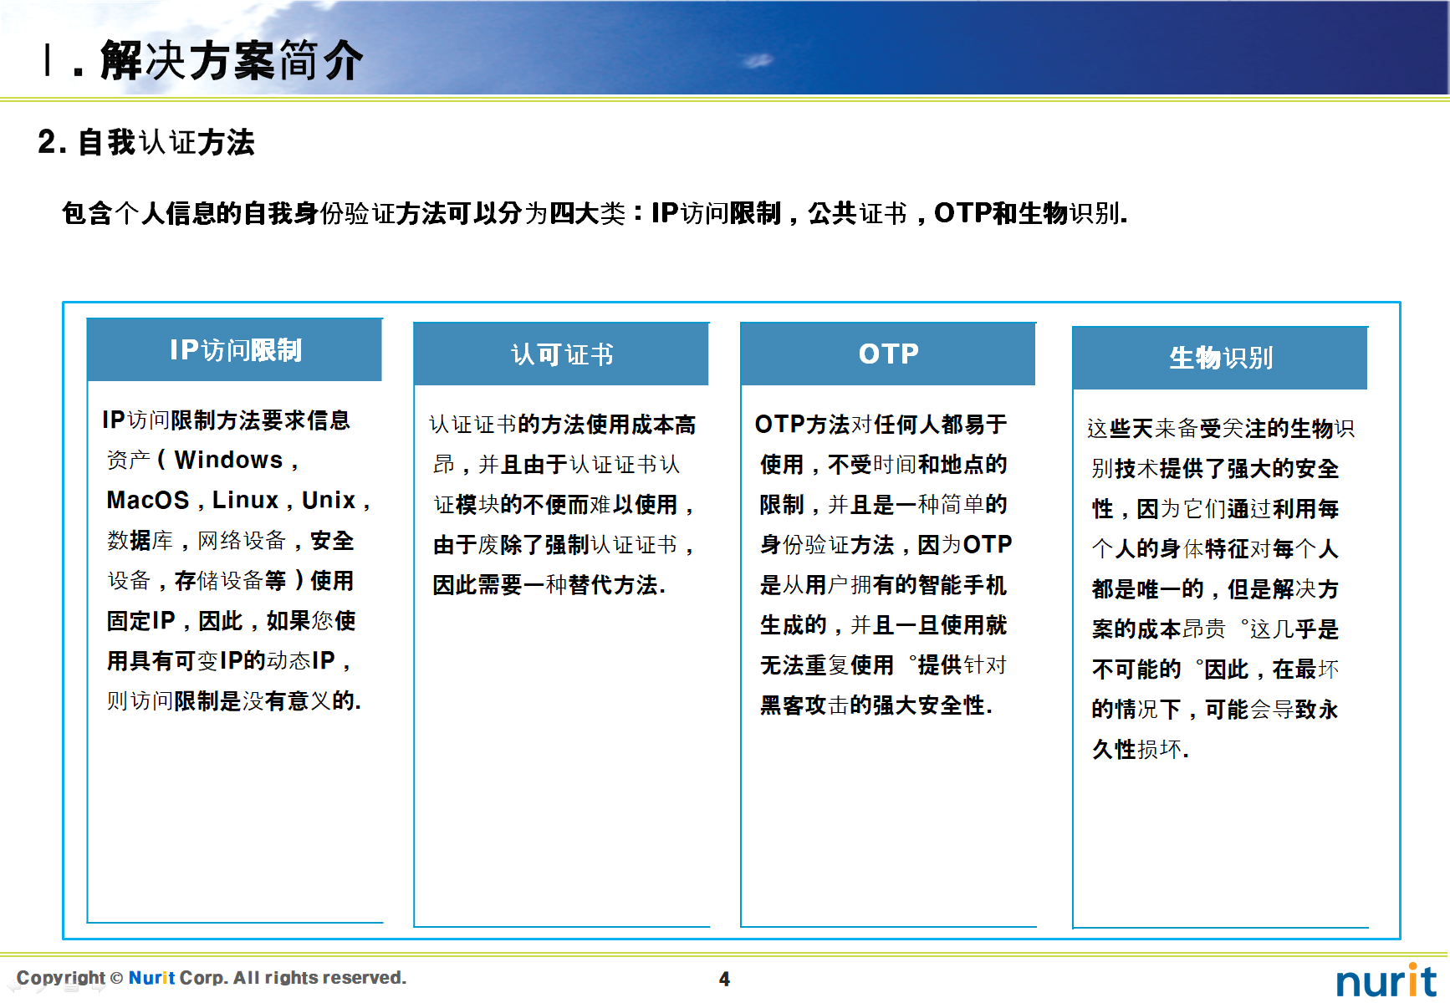Click the line '久性损坏.'
This screenshot has height=1003, width=1450.
(x=1140, y=749)
